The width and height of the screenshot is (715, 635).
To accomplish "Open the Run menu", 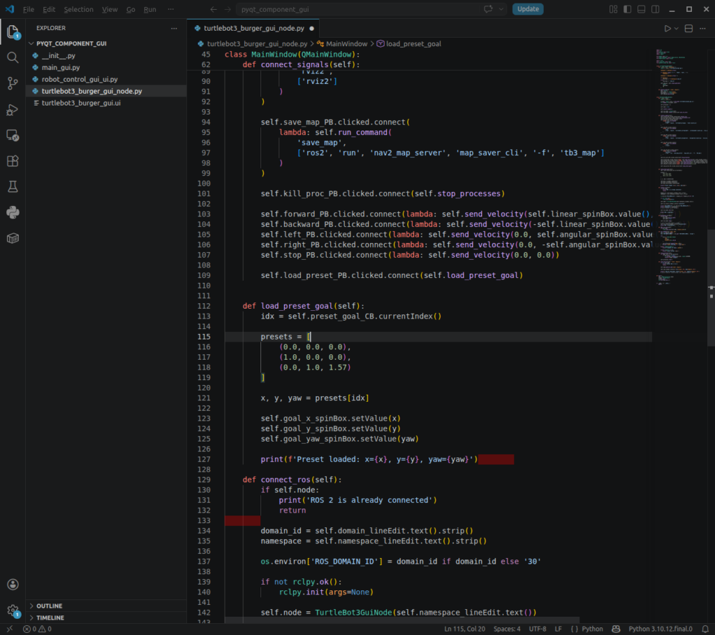I will click(149, 9).
